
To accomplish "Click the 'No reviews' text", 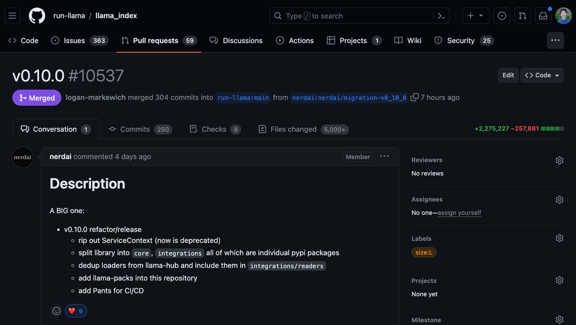I will [x=428, y=174].
